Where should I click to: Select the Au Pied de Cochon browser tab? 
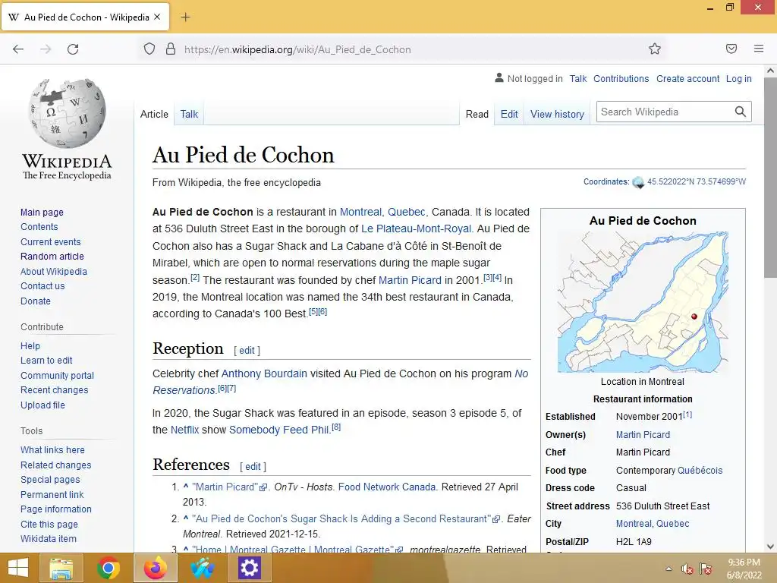[x=86, y=17]
